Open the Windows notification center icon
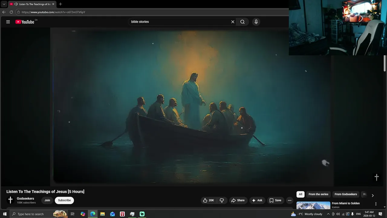The image size is (387, 218). coord(380,214)
